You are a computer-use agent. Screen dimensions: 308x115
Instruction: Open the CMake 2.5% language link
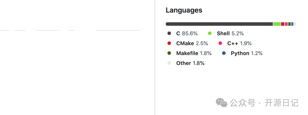(x=192, y=43)
